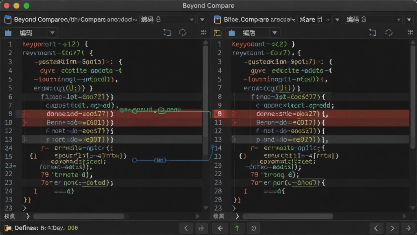Click the right pane's horizontal scrollbar thumb
This screenshot has width=417, height=235.
pyautogui.click(x=288, y=216)
